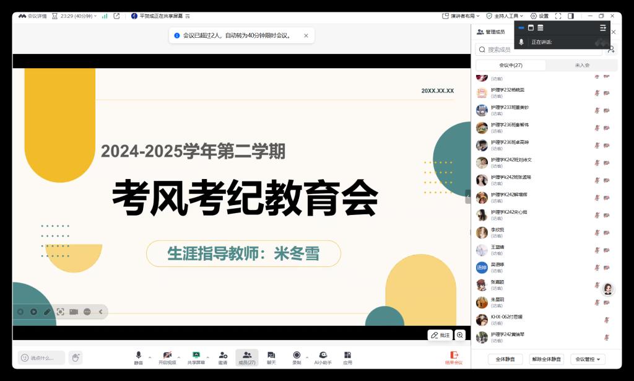
Task: Switch to the 未入会 tab
Action: pos(582,65)
